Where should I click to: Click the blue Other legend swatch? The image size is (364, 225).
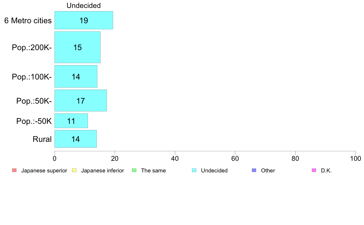click(x=254, y=170)
